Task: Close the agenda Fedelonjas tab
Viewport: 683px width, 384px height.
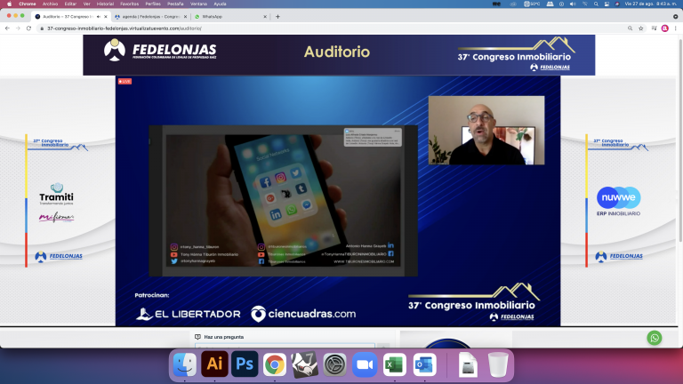Action: [185, 17]
